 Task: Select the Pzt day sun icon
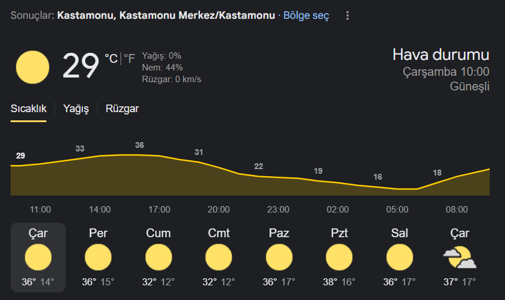click(x=339, y=257)
